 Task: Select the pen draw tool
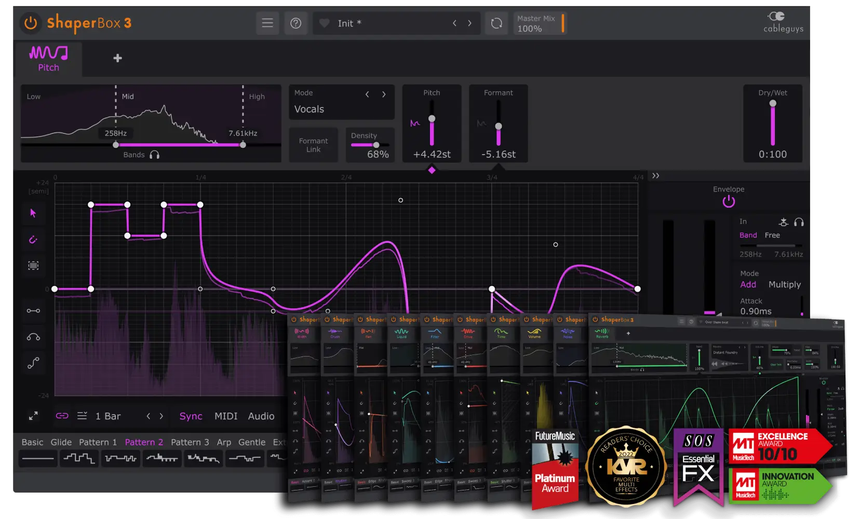[x=33, y=239]
